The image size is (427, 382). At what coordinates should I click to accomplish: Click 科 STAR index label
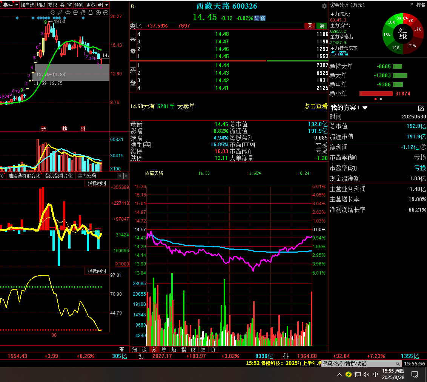tap(286, 356)
